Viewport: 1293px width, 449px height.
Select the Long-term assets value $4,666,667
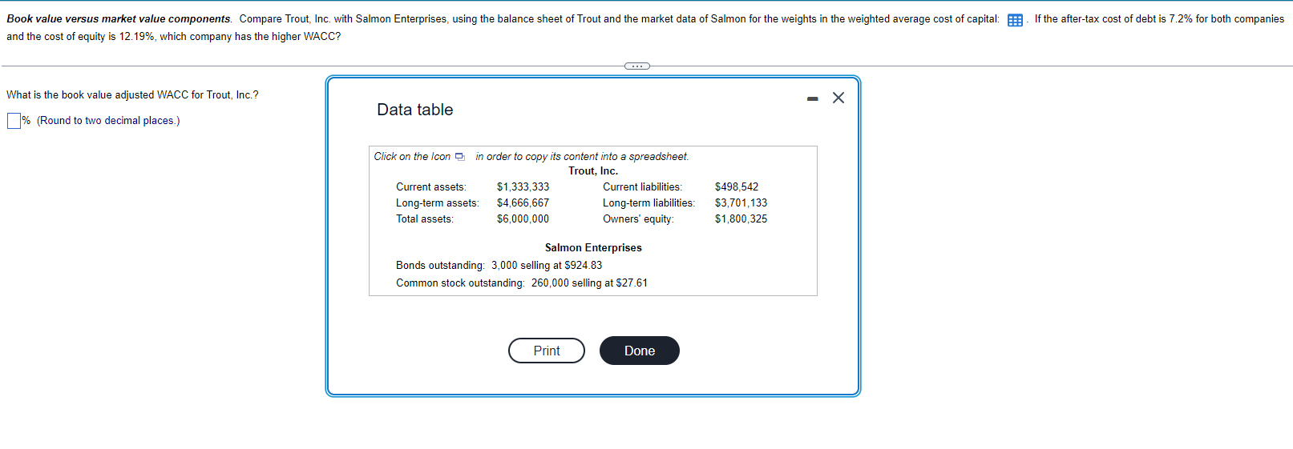pos(523,202)
